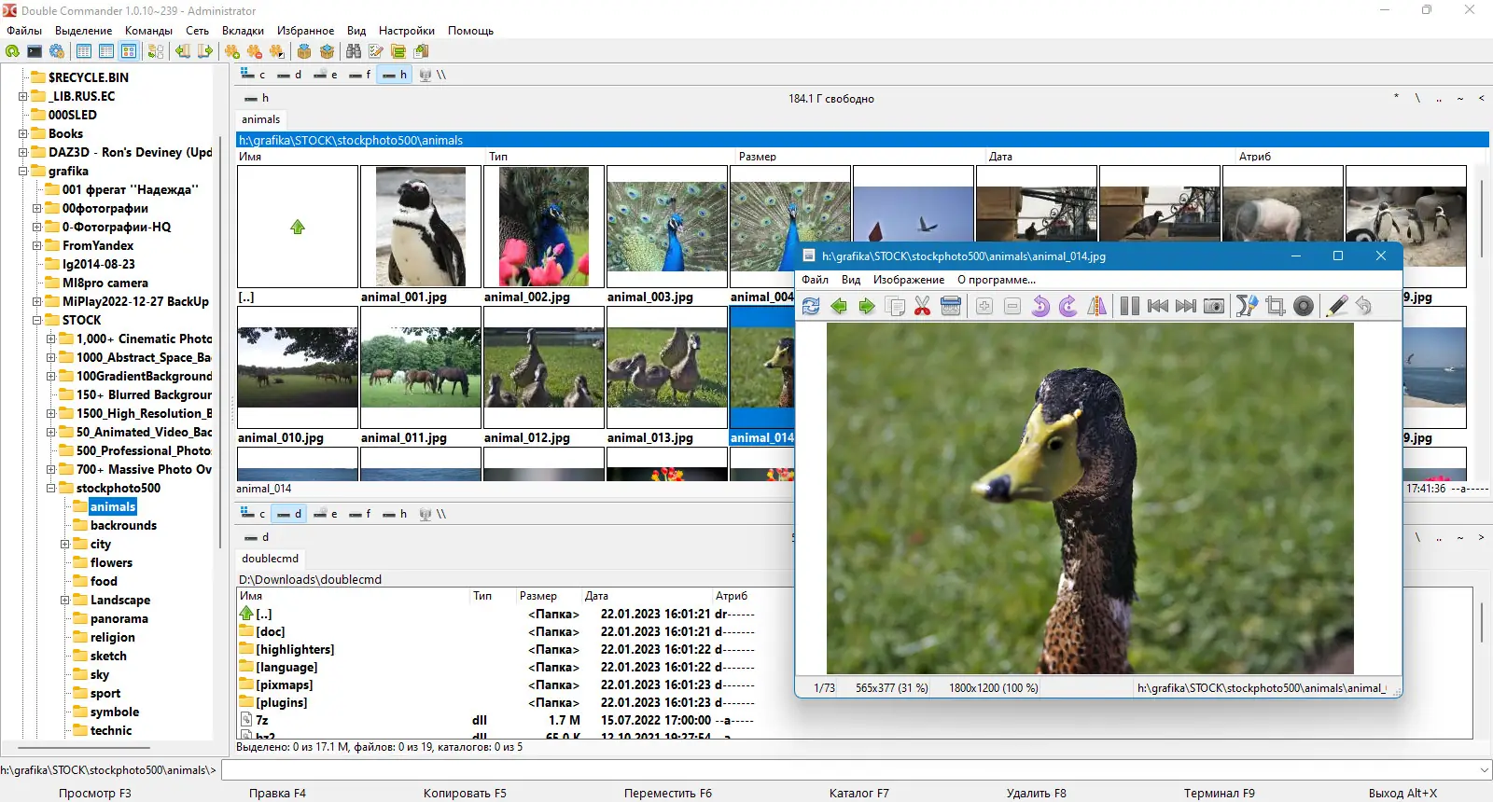Go to next image with green arrow

867,307
